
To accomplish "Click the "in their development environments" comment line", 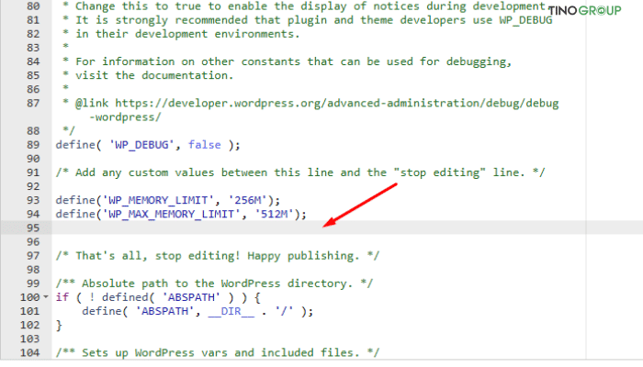I will (181, 34).
